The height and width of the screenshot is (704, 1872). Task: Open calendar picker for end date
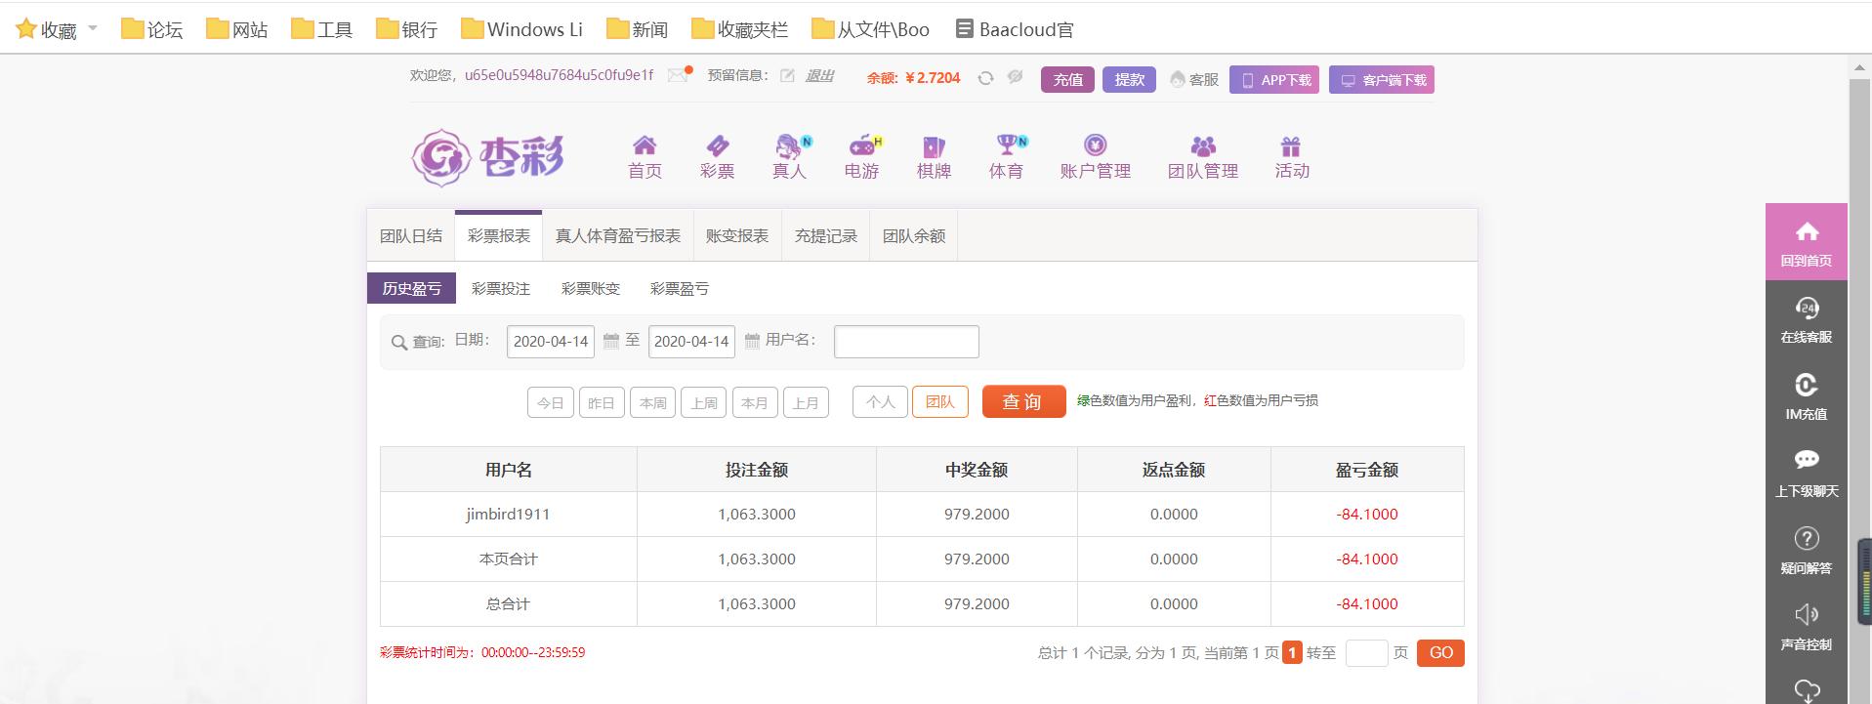(752, 341)
